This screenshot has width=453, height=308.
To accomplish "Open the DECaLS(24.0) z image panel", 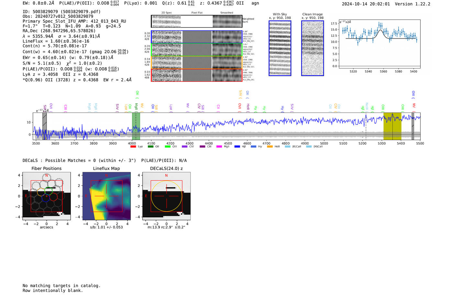I will [166, 196].
